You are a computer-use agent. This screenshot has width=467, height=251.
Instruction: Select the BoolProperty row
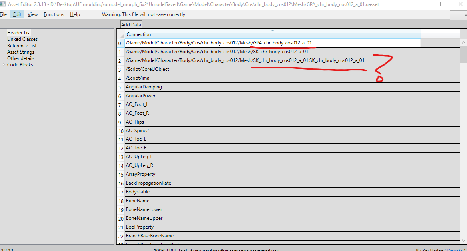pyautogui.click(x=273, y=227)
